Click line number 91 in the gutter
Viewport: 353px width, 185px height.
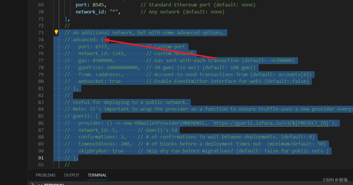click(41, 158)
